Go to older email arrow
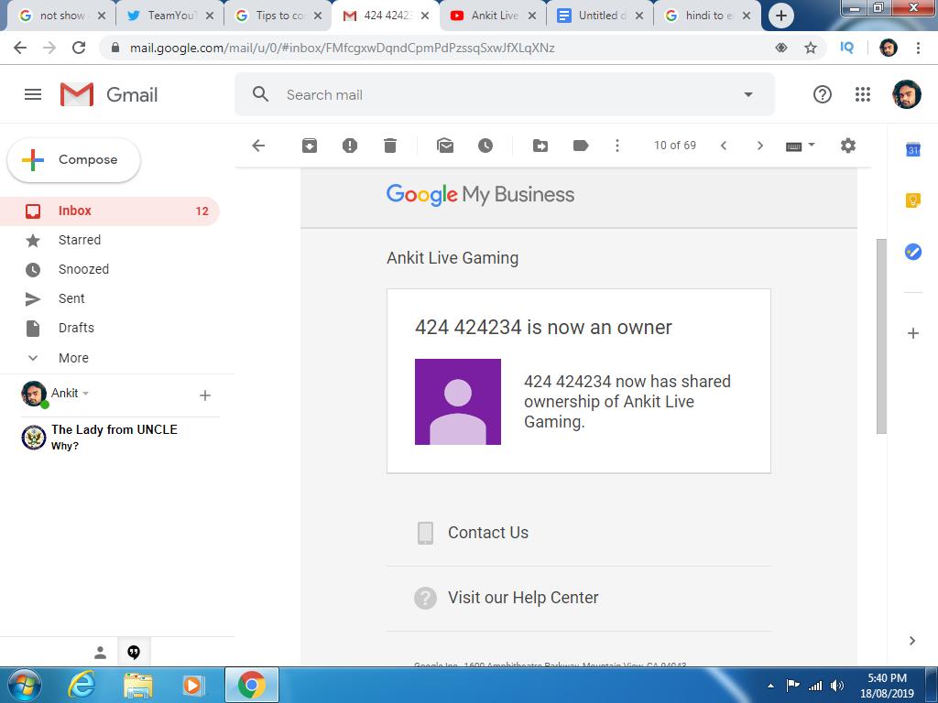The width and height of the screenshot is (938, 703). click(759, 146)
